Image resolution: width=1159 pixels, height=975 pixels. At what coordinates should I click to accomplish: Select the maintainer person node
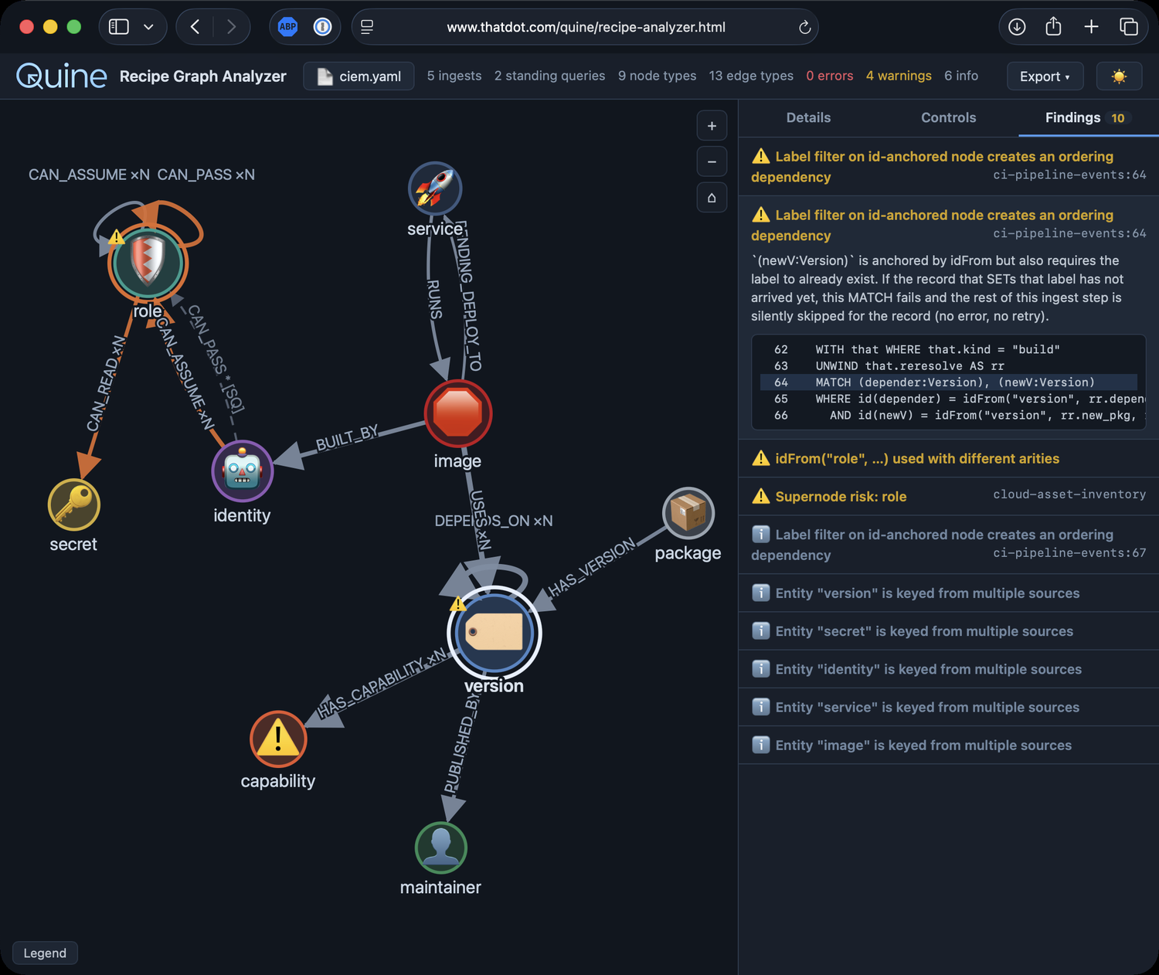[441, 848]
